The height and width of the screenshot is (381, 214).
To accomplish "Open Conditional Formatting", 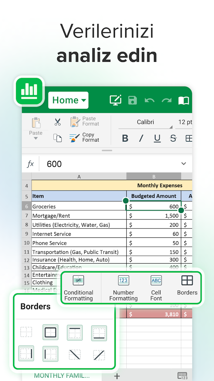I will coord(79,288).
